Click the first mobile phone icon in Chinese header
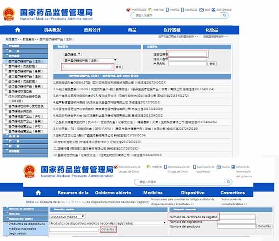The height and width of the screenshot is (241, 279). coord(167,10)
